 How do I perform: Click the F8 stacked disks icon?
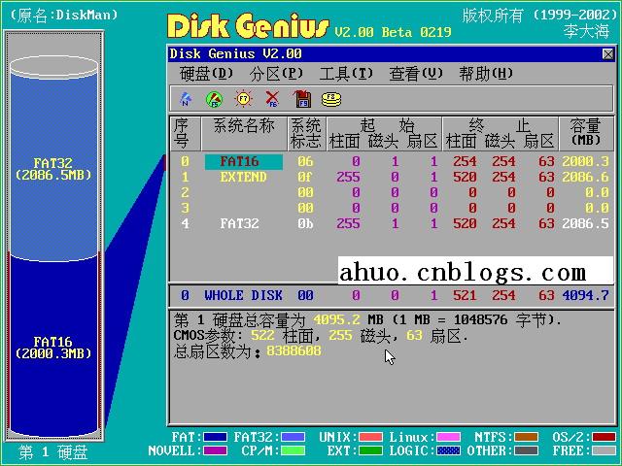(x=331, y=99)
